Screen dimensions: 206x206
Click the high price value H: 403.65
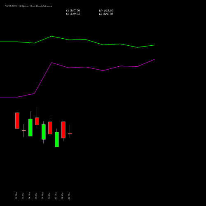pyautogui.click(x=106, y=11)
